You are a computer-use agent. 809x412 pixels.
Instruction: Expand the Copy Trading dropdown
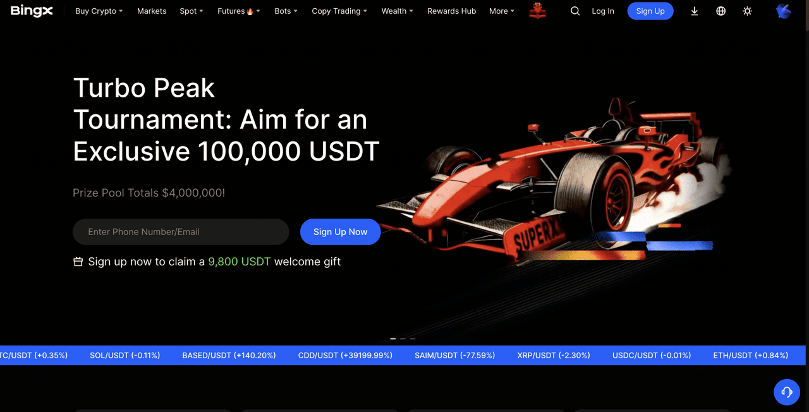pos(339,11)
